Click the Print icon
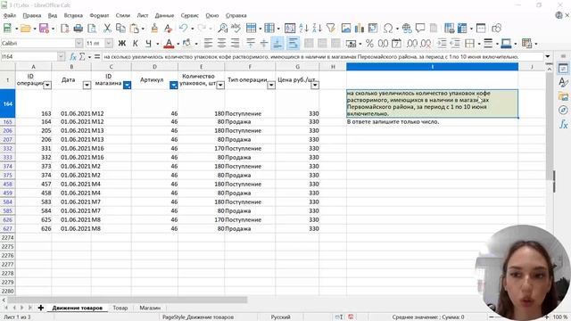Viewport: 571px width, 321px height. (x=79, y=28)
